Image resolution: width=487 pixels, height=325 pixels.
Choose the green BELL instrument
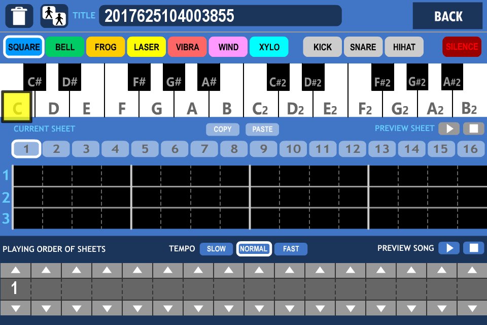pos(65,47)
